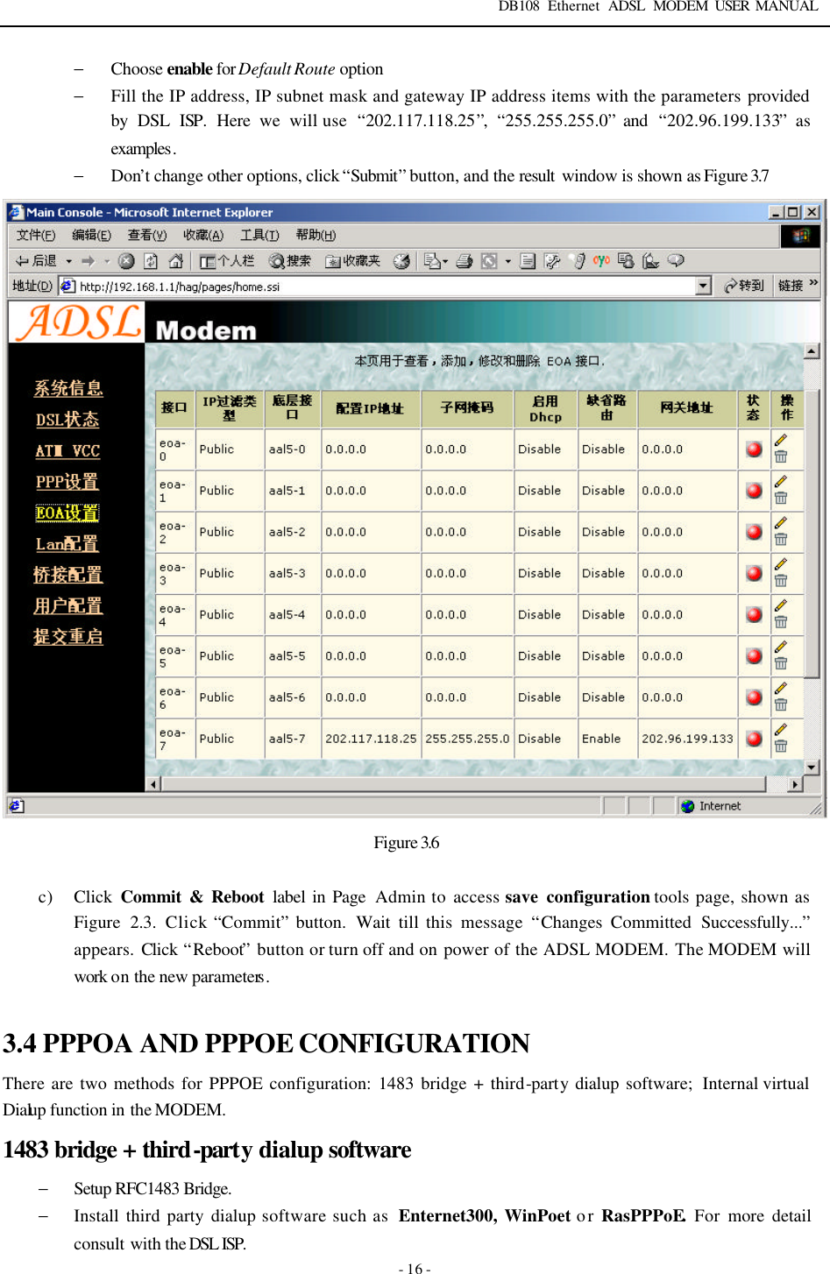830x1274 pixels.
Task: Edit the eoa-0 entry with pencil icon
Action: click(x=781, y=440)
